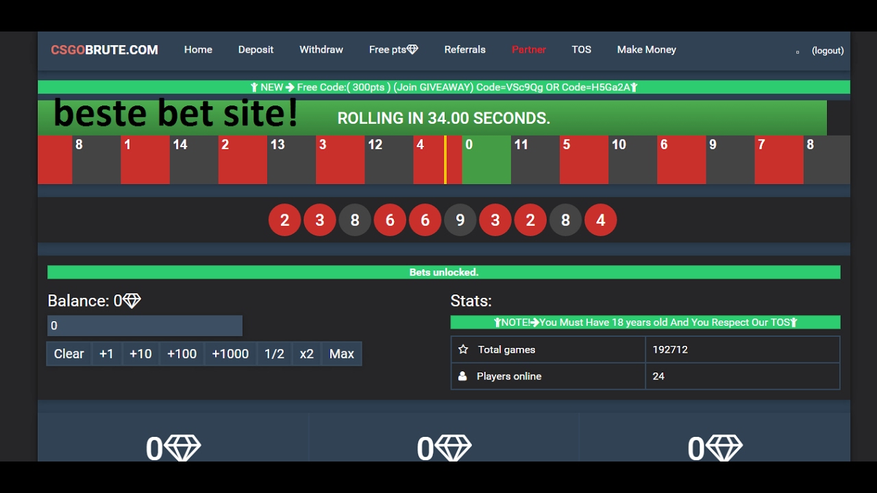877x493 pixels.
Task: Open the Home page
Action: [198, 50]
